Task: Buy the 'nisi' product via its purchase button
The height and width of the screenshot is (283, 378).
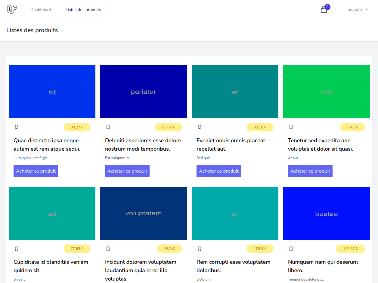Action: coord(310,171)
